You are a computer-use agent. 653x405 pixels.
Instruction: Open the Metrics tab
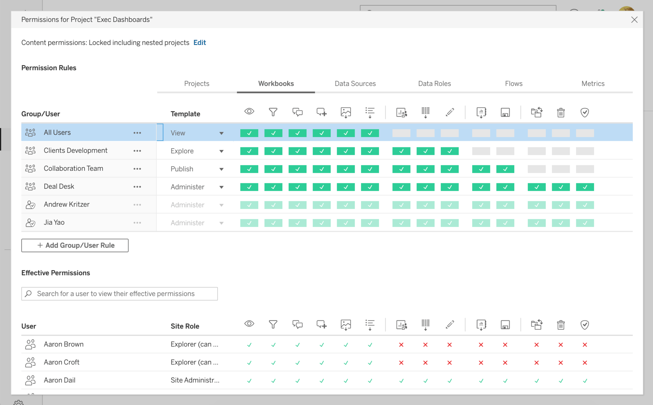click(593, 84)
